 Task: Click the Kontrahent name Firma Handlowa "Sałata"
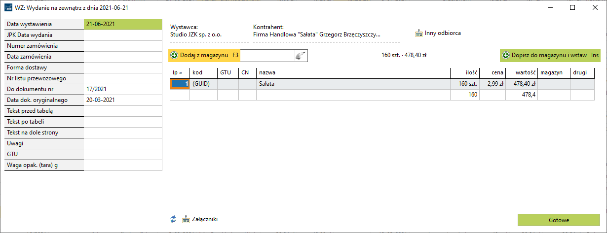point(317,35)
